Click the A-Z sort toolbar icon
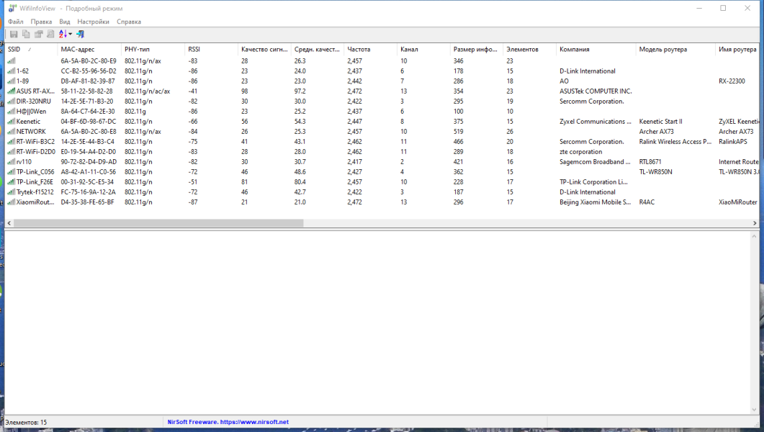 [x=63, y=34]
